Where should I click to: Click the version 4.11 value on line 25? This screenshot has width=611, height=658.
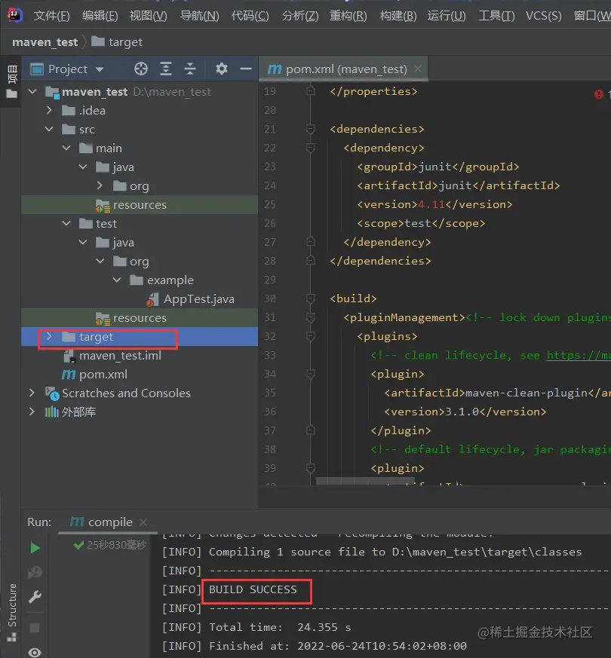click(x=431, y=204)
